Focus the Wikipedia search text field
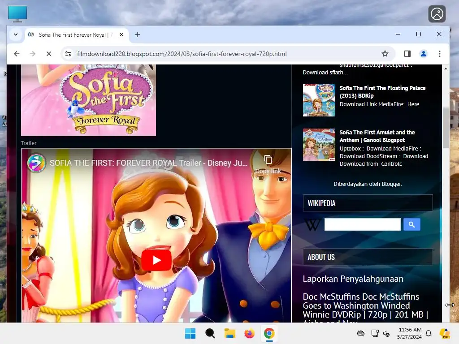459x344 pixels. click(362, 224)
